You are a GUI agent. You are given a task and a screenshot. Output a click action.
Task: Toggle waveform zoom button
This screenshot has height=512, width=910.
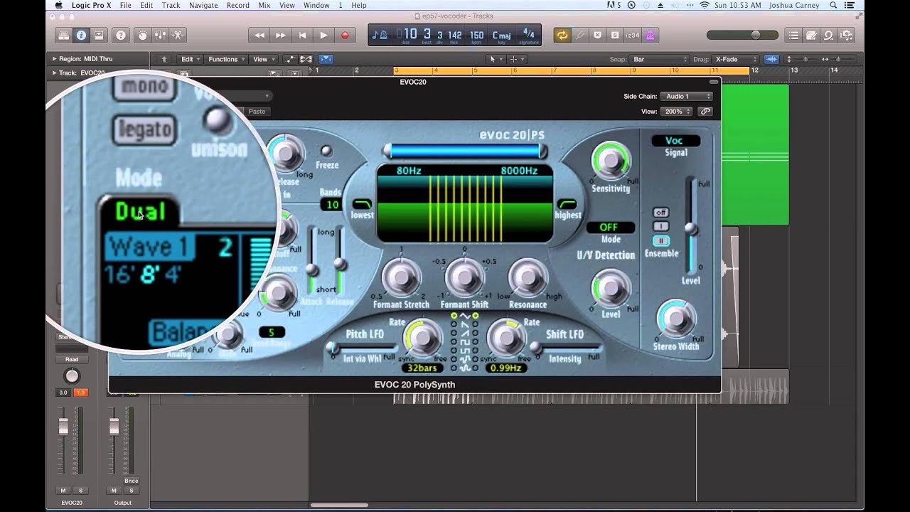click(x=771, y=59)
